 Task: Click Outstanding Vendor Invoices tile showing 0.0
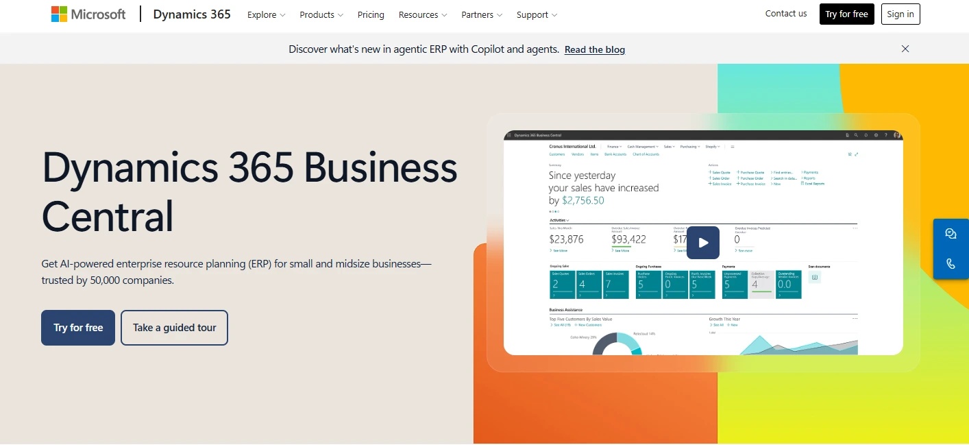point(789,284)
